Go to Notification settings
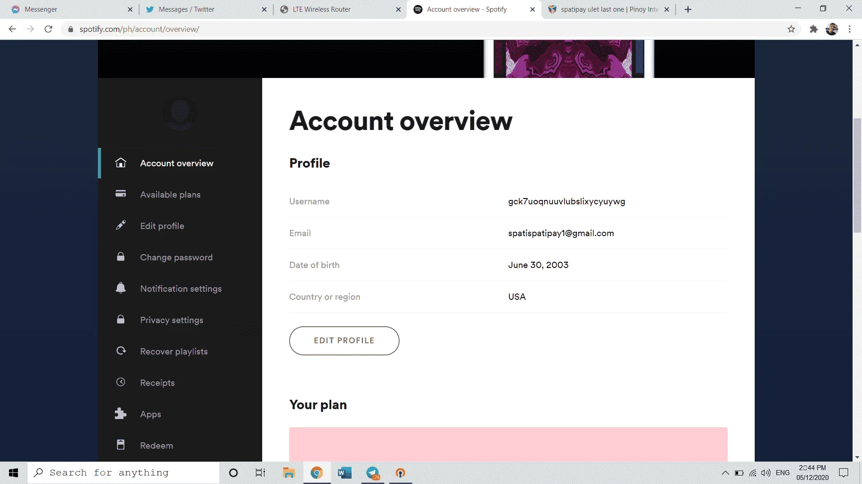This screenshot has width=862, height=484. 181,289
